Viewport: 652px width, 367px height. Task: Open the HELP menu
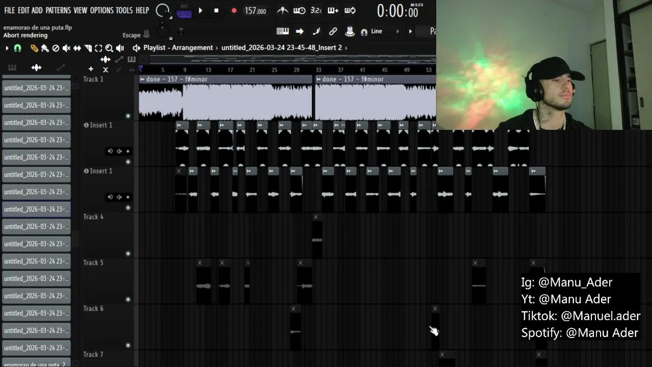pos(143,10)
